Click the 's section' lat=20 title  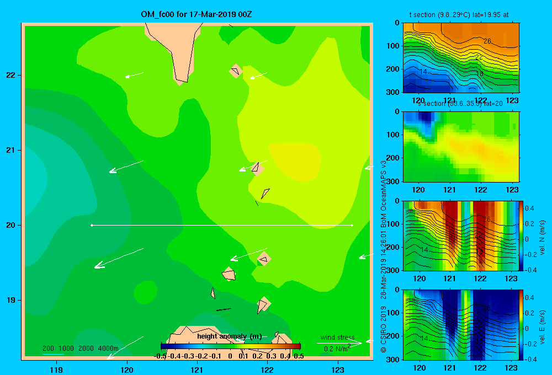(460, 104)
